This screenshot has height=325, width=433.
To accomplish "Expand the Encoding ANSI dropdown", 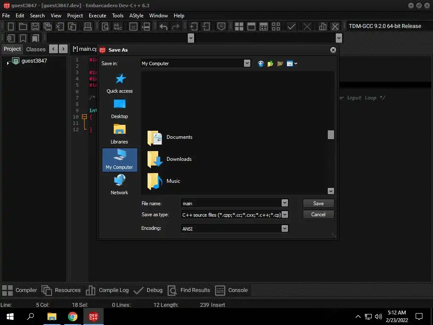I will pos(285,229).
